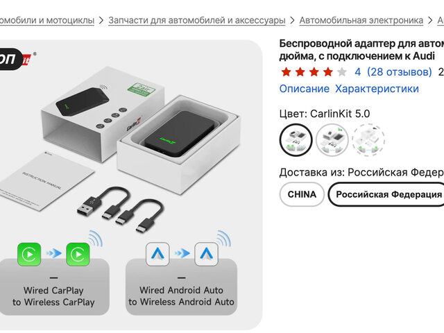Click the wired Android Auto icon
Viewport: 444px width, 333px height.
click(x=157, y=254)
